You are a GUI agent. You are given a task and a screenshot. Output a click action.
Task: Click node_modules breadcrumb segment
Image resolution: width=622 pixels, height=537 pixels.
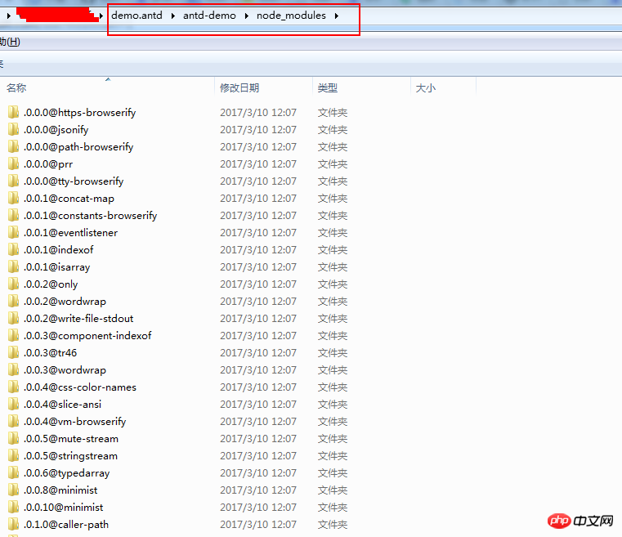[291, 16]
